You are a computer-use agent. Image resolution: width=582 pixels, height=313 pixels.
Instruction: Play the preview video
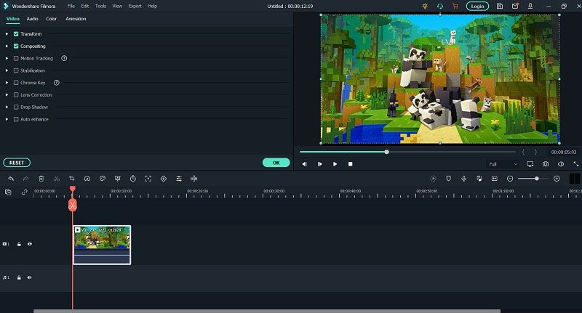(x=335, y=163)
